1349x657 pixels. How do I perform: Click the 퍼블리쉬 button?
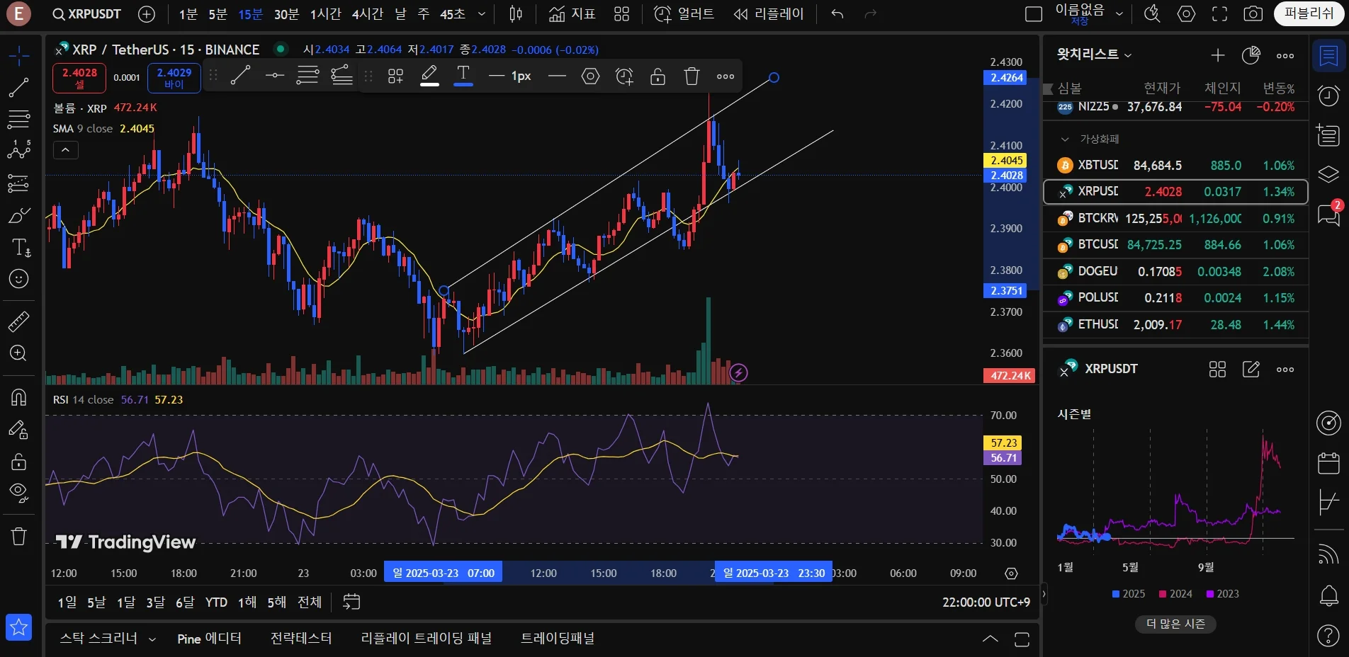[1308, 13]
